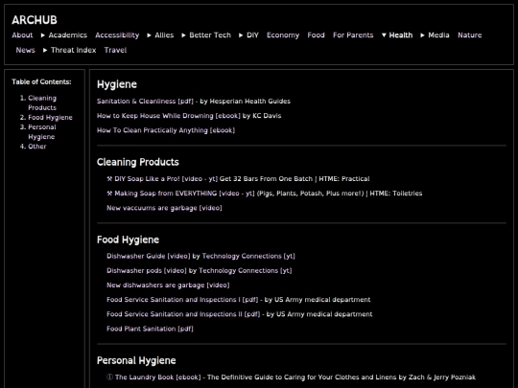Open How To Clean Practically Anything ebook
This screenshot has height=388, width=518.
coord(166,130)
